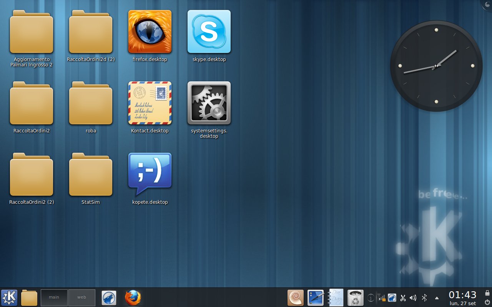Click the power leave button
The height and width of the screenshot is (307, 492).
pyautogui.click(x=487, y=302)
